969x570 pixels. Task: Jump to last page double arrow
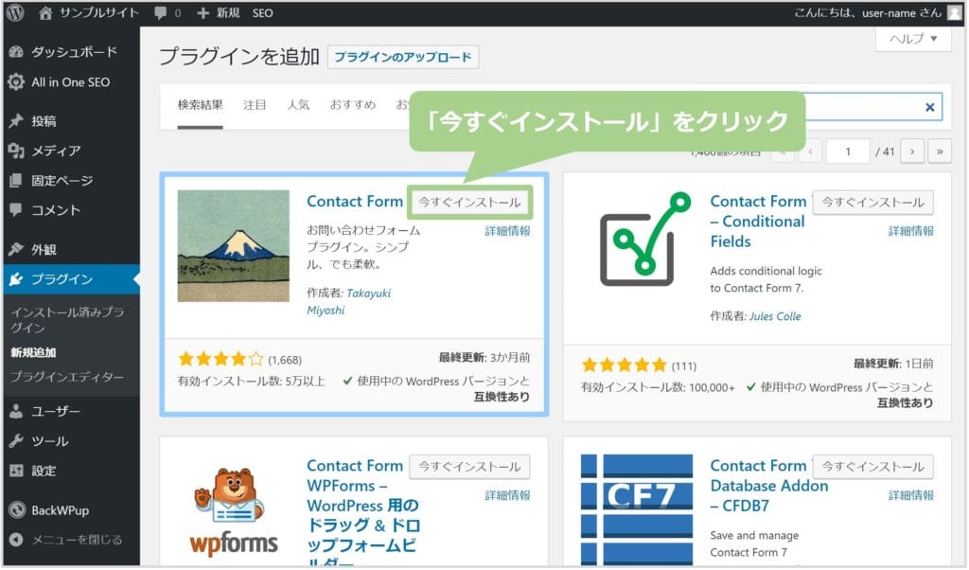click(940, 151)
